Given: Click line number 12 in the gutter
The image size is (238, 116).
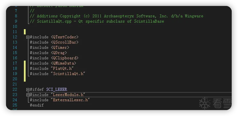Looking at the screenshot, I should [x=15, y=37].
